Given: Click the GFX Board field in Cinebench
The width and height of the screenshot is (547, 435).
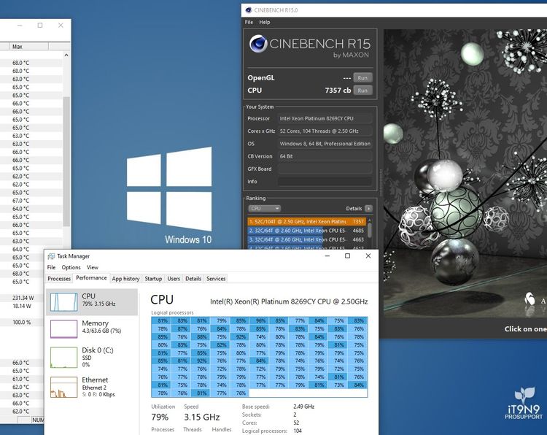Looking at the screenshot, I should point(325,169).
